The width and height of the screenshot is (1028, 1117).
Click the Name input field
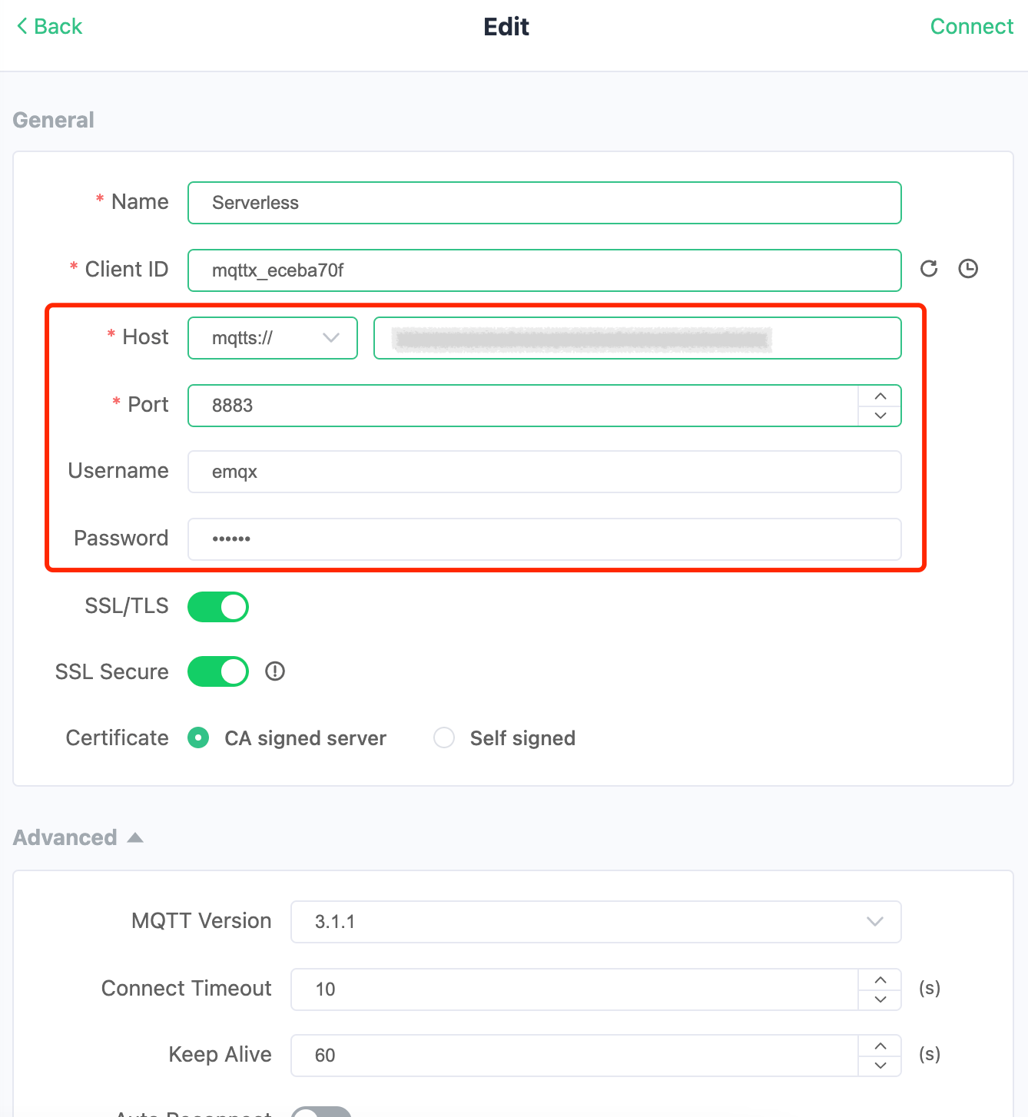544,203
